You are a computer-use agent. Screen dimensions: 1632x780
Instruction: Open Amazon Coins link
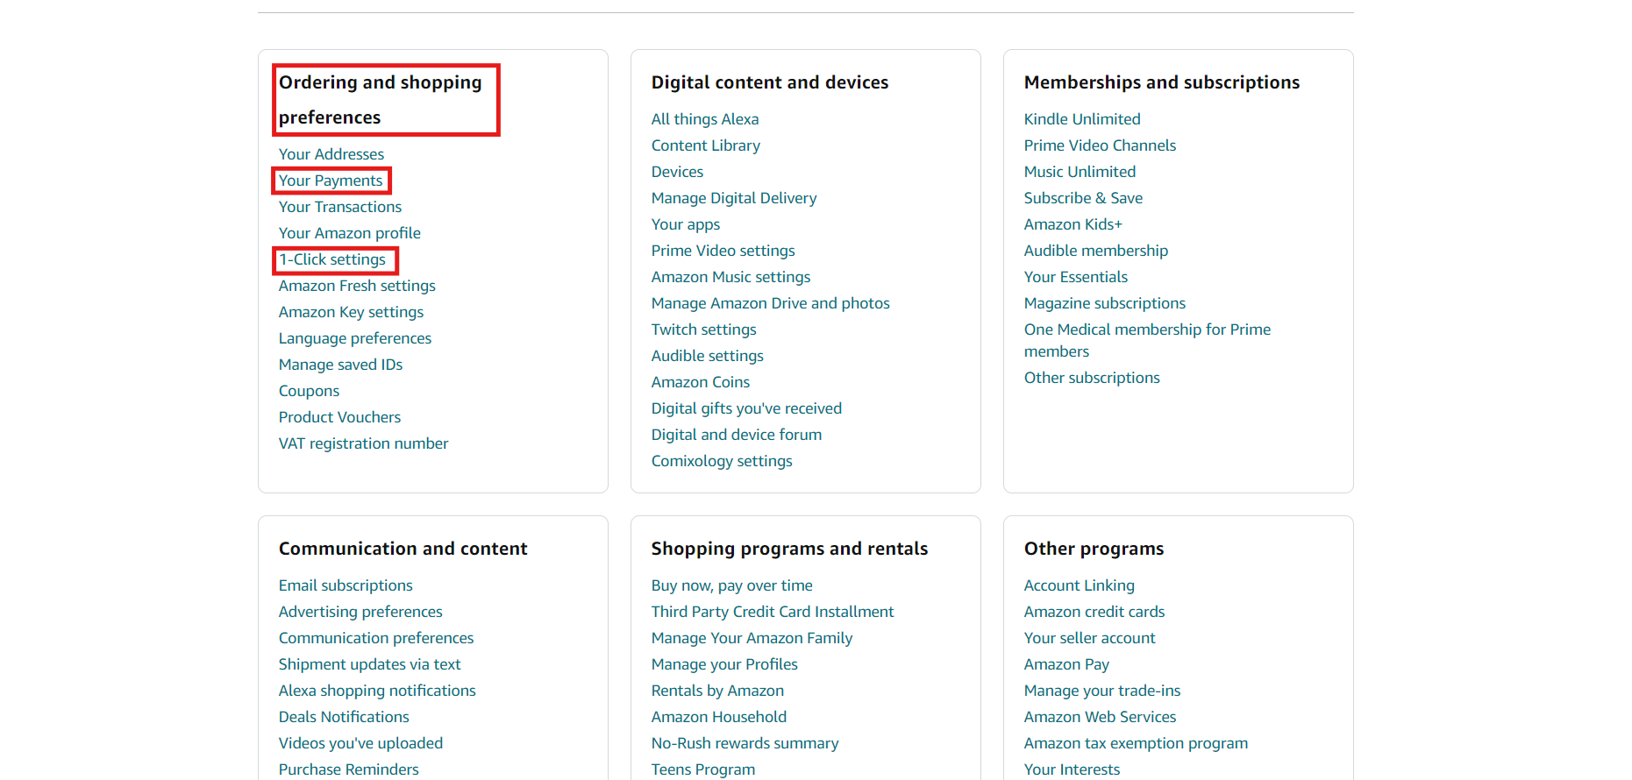[x=701, y=382]
